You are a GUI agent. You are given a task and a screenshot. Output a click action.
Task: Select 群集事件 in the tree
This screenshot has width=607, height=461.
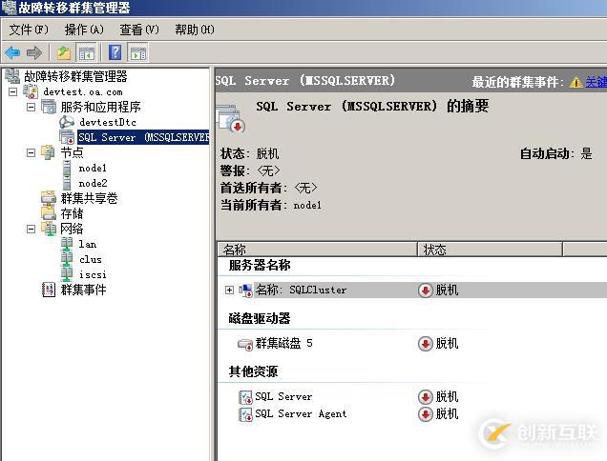[83, 290]
